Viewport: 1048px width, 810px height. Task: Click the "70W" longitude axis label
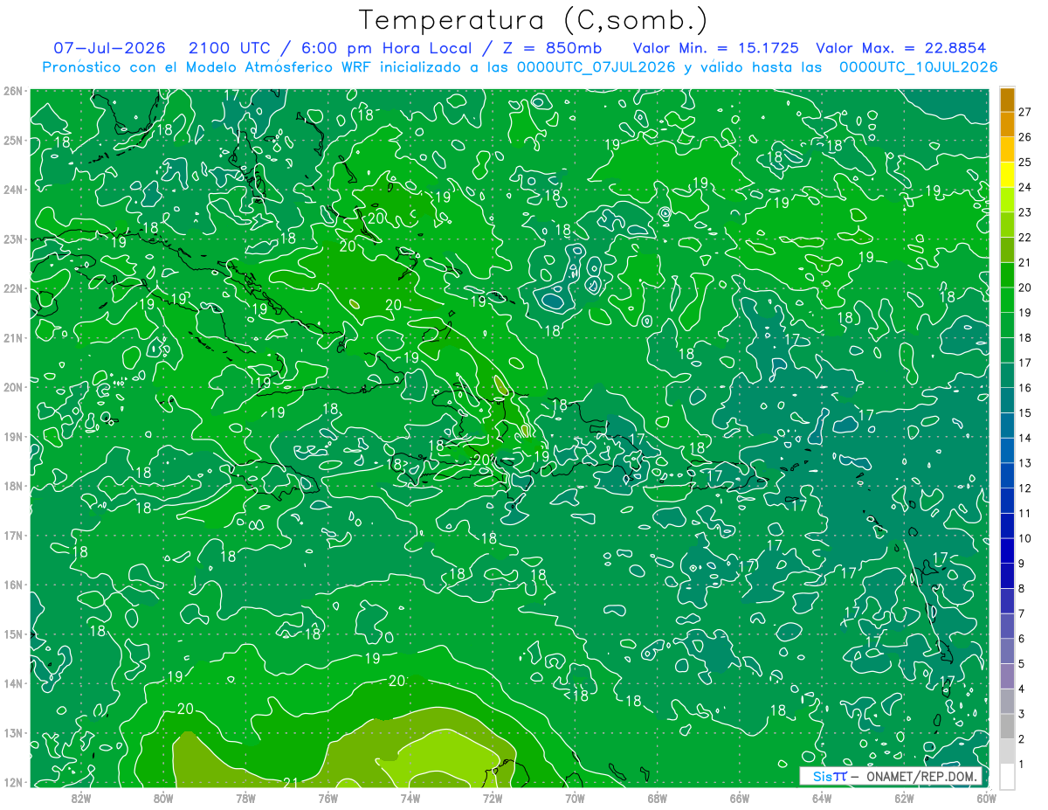(575, 798)
